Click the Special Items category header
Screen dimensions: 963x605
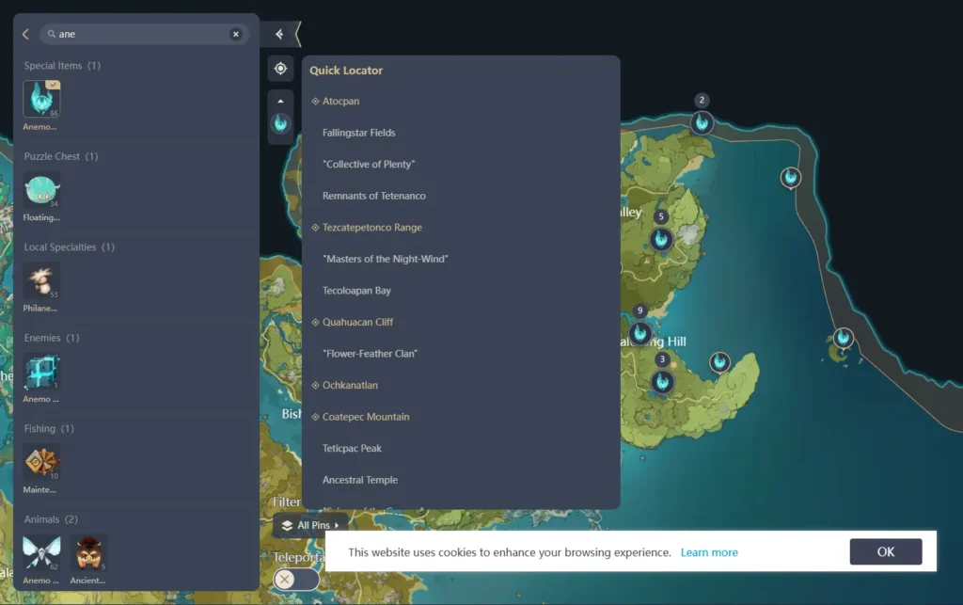(x=62, y=66)
